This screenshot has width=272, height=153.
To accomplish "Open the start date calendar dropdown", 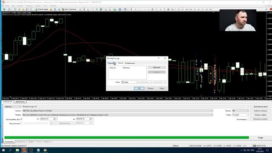I will coord(56,119).
